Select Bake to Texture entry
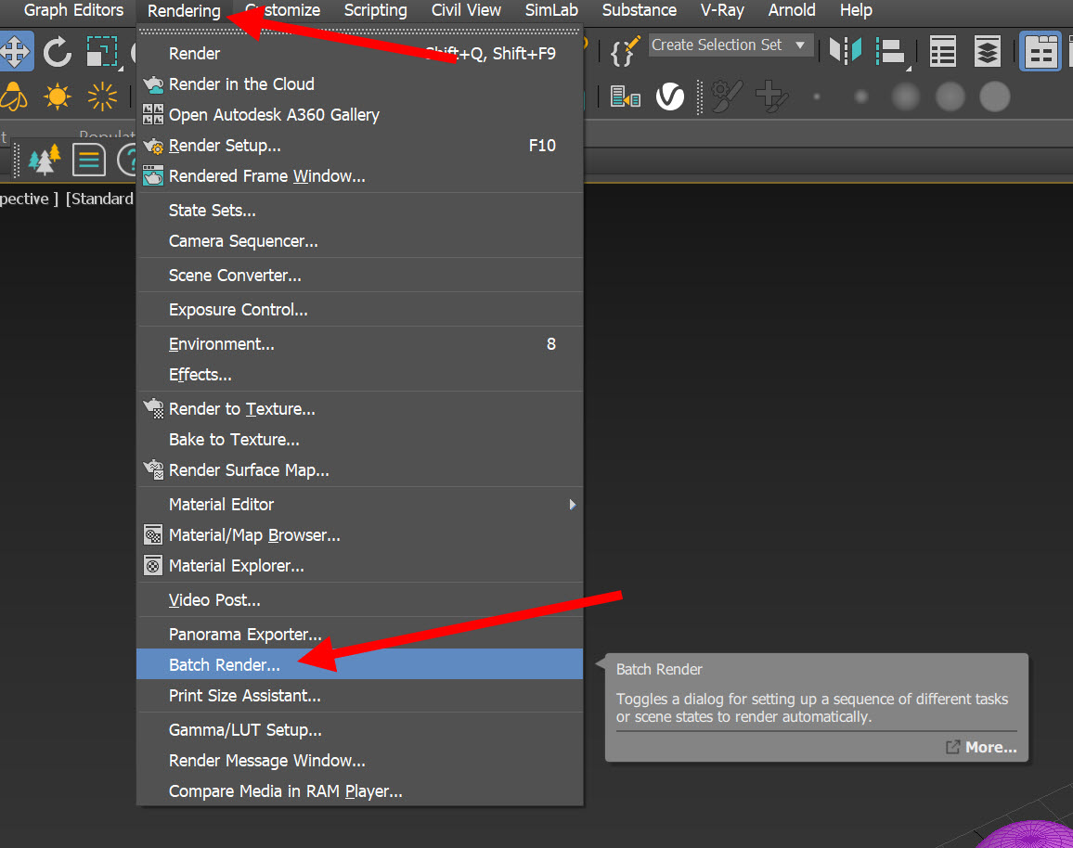Screen dimensions: 1073x848 coord(360,440)
